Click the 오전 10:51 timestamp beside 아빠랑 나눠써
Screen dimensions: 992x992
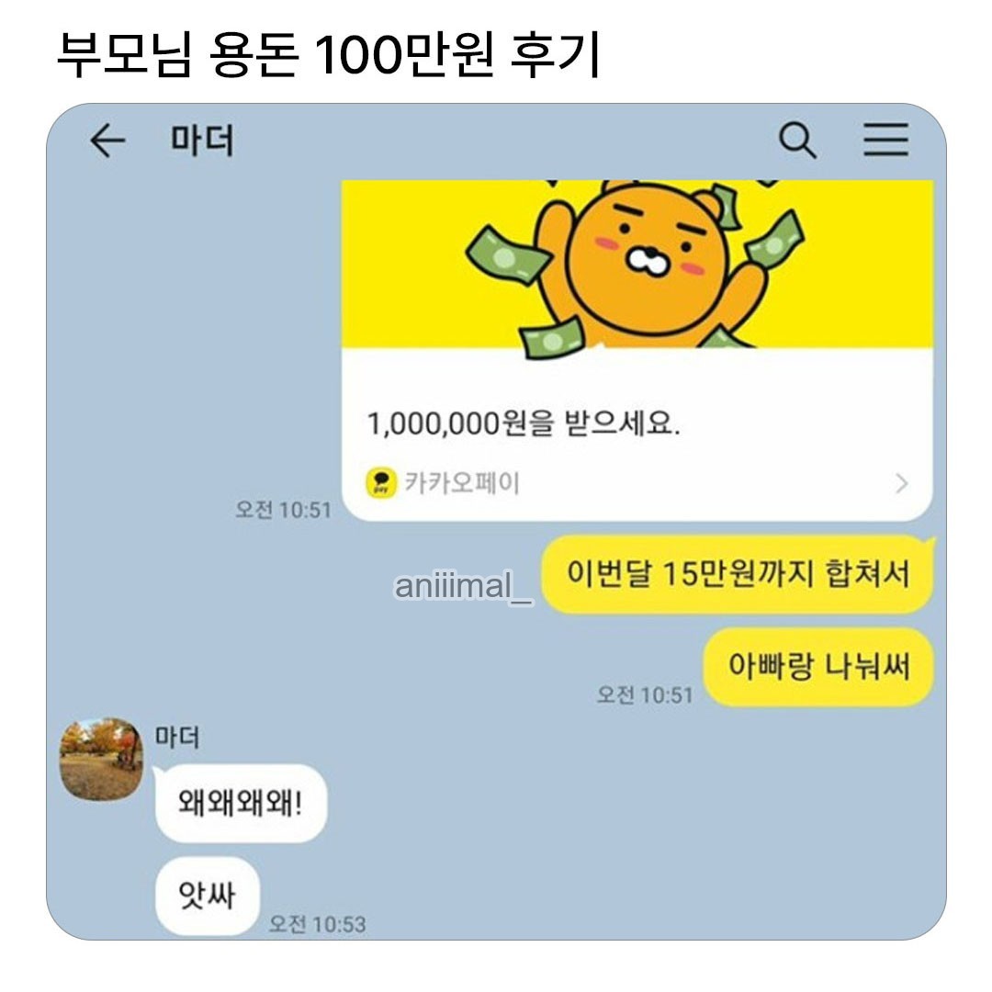coord(646,695)
